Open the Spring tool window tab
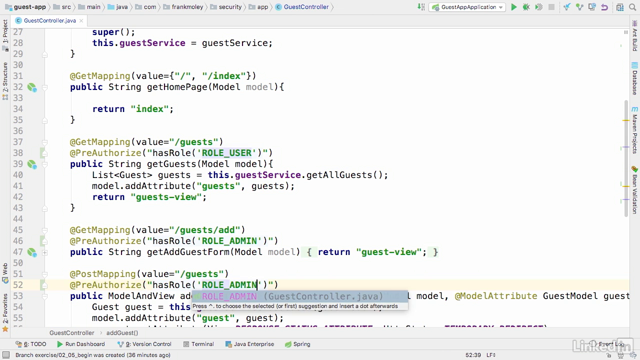The width and height of the screenshot is (640, 360). [x=298, y=344]
